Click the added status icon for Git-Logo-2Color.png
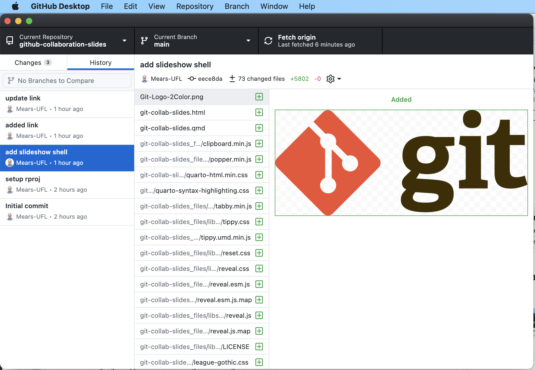Viewport: 535px width, 370px height. click(x=259, y=97)
